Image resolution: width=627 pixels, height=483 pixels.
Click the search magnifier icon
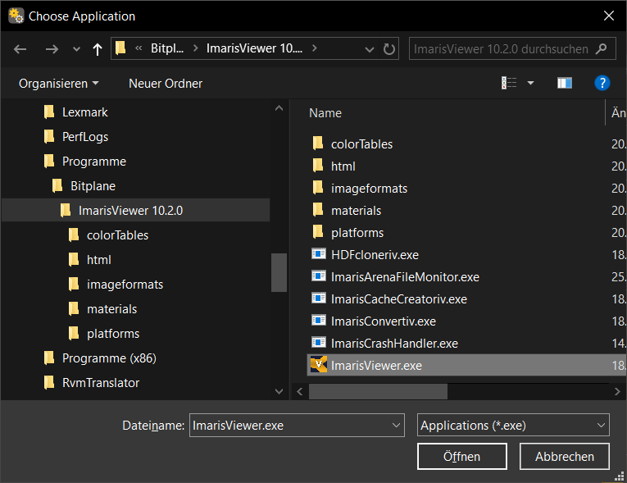pyautogui.click(x=602, y=49)
